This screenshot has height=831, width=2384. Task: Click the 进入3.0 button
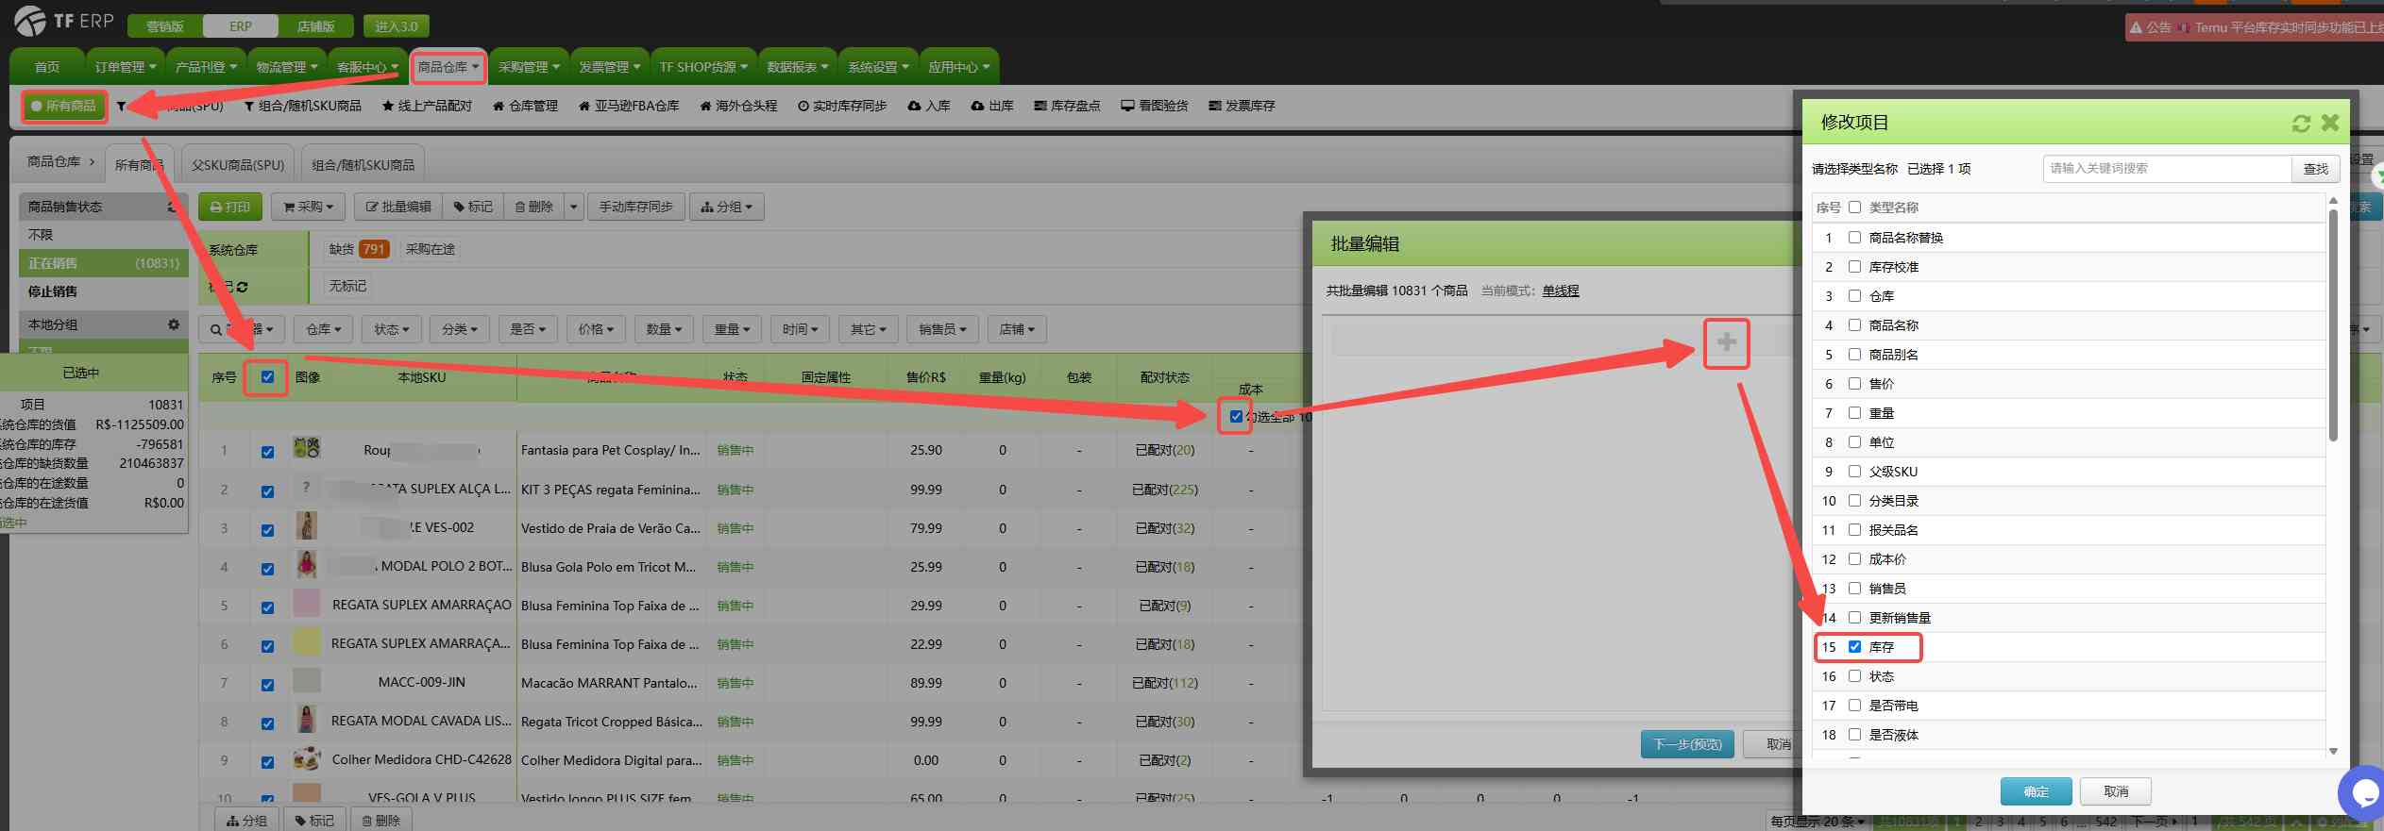[x=397, y=26]
